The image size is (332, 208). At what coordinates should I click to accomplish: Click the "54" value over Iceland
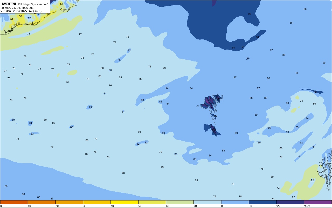click(12, 19)
